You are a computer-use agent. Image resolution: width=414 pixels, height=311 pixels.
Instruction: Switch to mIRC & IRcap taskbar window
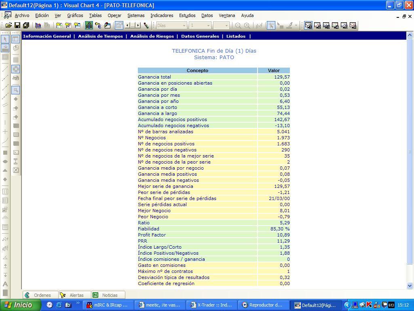[x=108, y=305]
